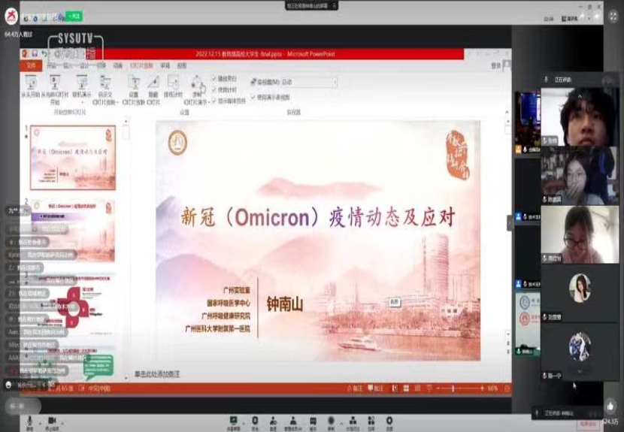The width and height of the screenshot is (624, 432).
Task: Click green share screen icon in meeting toolbar
Action: (x=233, y=421)
